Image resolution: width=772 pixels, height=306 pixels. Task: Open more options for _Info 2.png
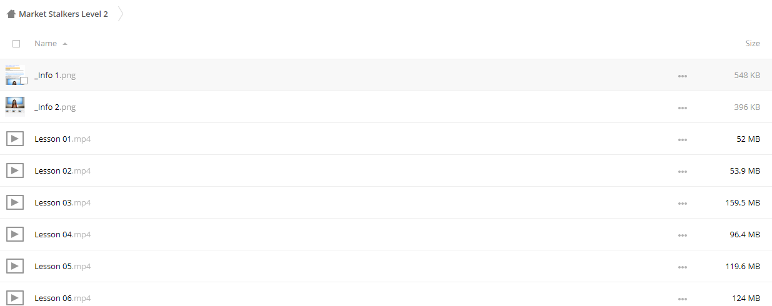683,107
